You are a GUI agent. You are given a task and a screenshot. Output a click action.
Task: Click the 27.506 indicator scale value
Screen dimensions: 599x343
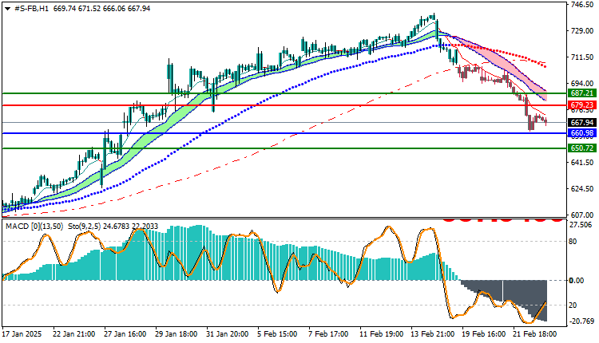pos(581,225)
